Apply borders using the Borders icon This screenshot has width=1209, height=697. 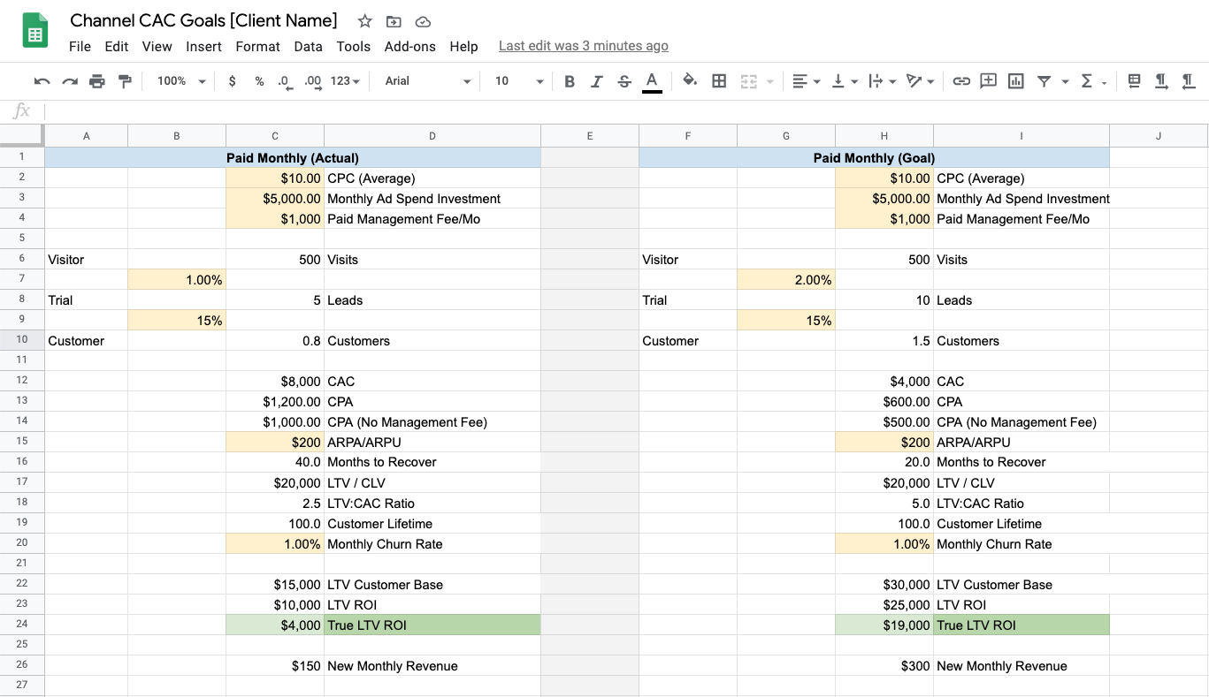(719, 80)
